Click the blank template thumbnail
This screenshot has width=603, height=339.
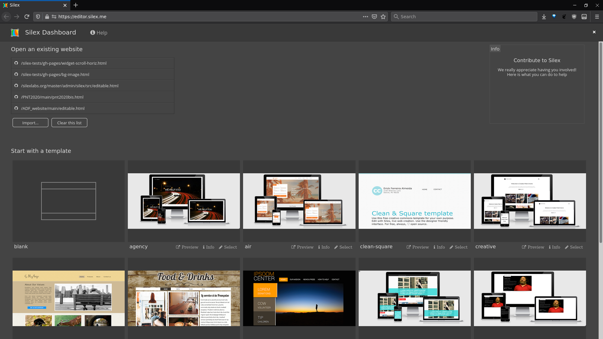click(x=68, y=201)
